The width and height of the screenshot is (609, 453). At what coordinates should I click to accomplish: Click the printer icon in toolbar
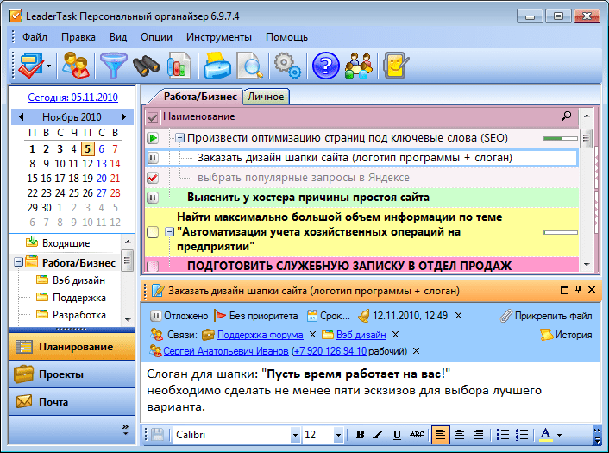(217, 66)
